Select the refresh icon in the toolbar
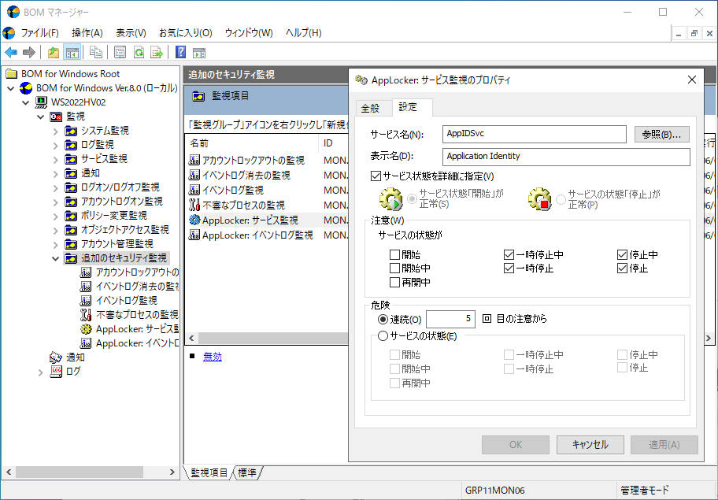This screenshot has height=500, width=718. [x=139, y=52]
